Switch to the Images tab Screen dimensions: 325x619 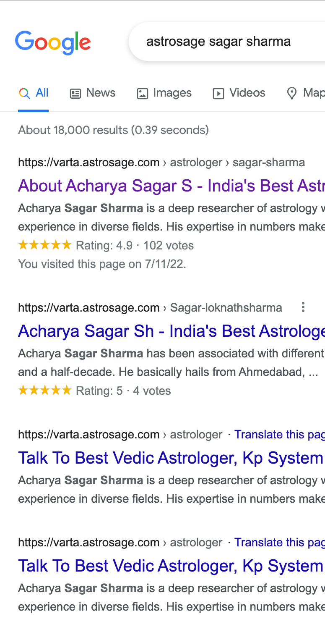tap(172, 93)
